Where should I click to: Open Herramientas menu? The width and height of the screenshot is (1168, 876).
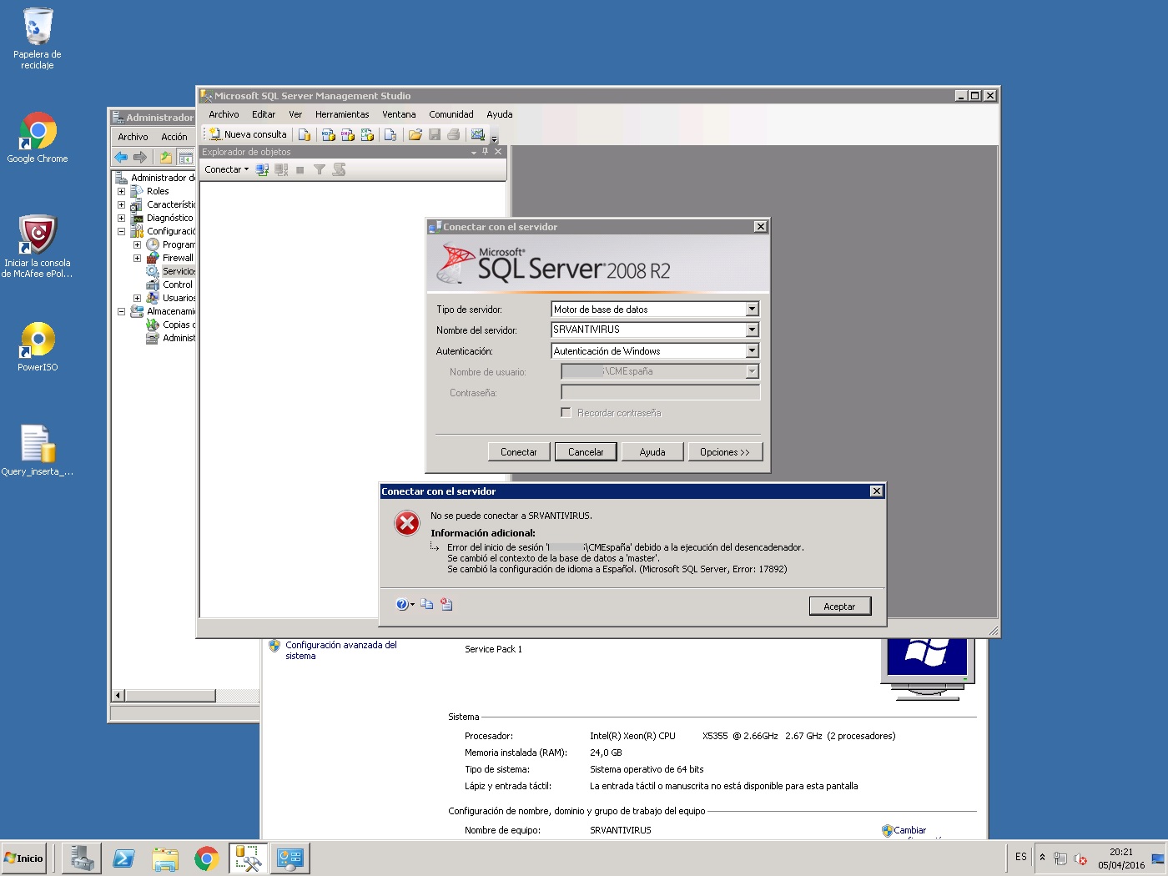point(342,114)
